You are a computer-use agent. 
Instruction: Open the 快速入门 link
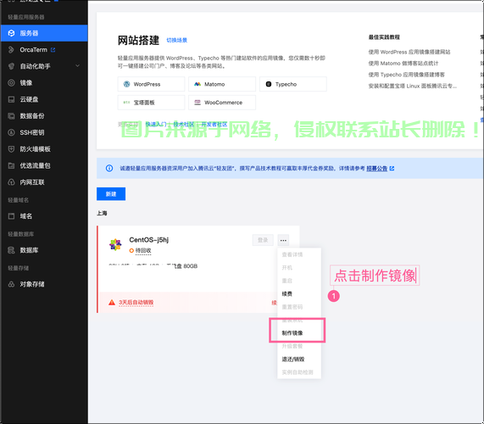point(156,124)
